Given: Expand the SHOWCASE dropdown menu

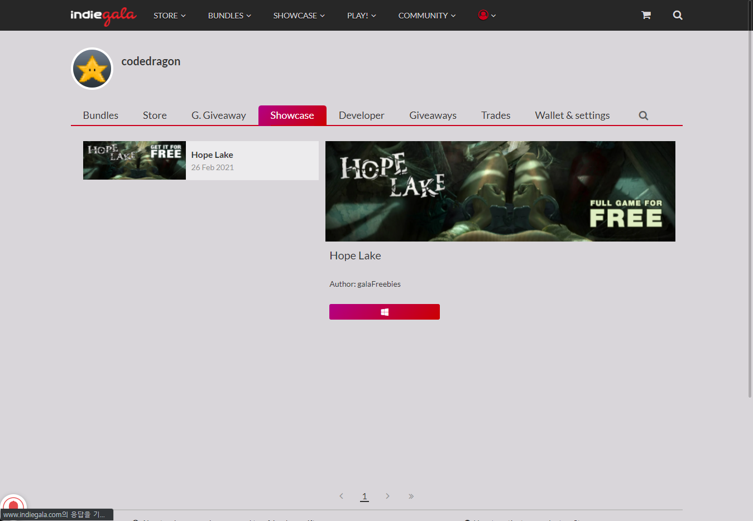Looking at the screenshot, I should (x=299, y=16).
